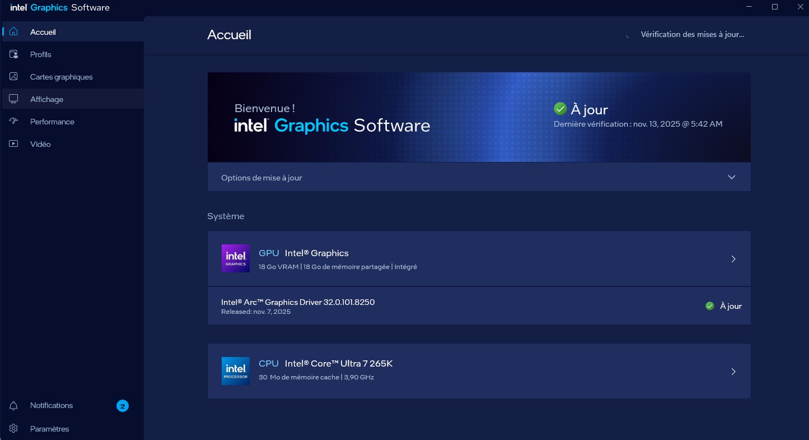Viewport: 809px width, 440px height.
Task: Click the Options de mise à jour label
Action: (x=261, y=178)
